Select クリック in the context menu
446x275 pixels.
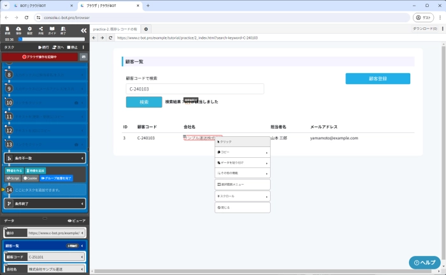pyautogui.click(x=242, y=141)
